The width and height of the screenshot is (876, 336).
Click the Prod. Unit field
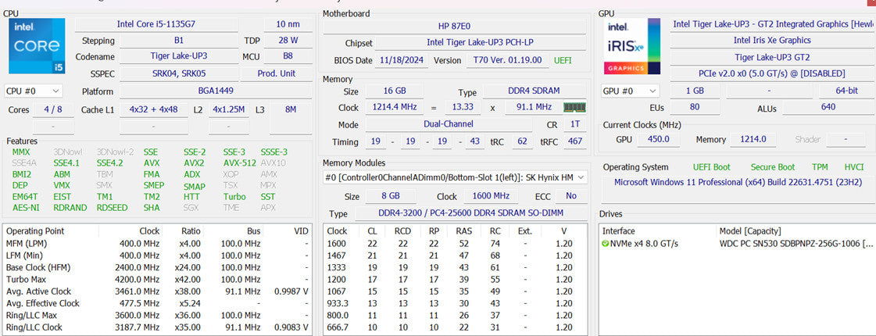(x=277, y=73)
